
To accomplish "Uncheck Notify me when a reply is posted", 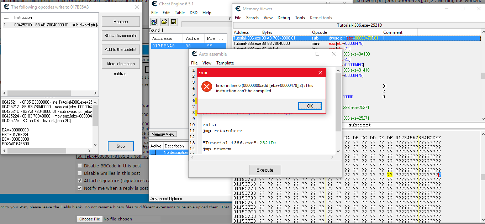I will (80, 188).
